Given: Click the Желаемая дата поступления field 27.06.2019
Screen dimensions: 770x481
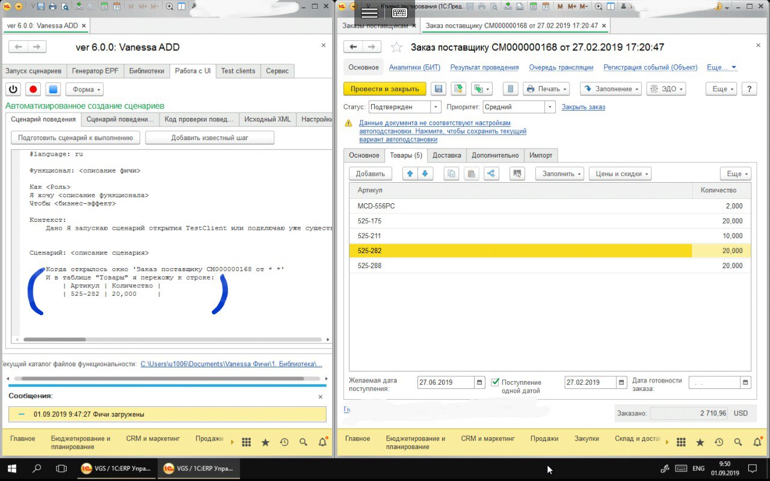Looking at the screenshot, I should click(446, 382).
